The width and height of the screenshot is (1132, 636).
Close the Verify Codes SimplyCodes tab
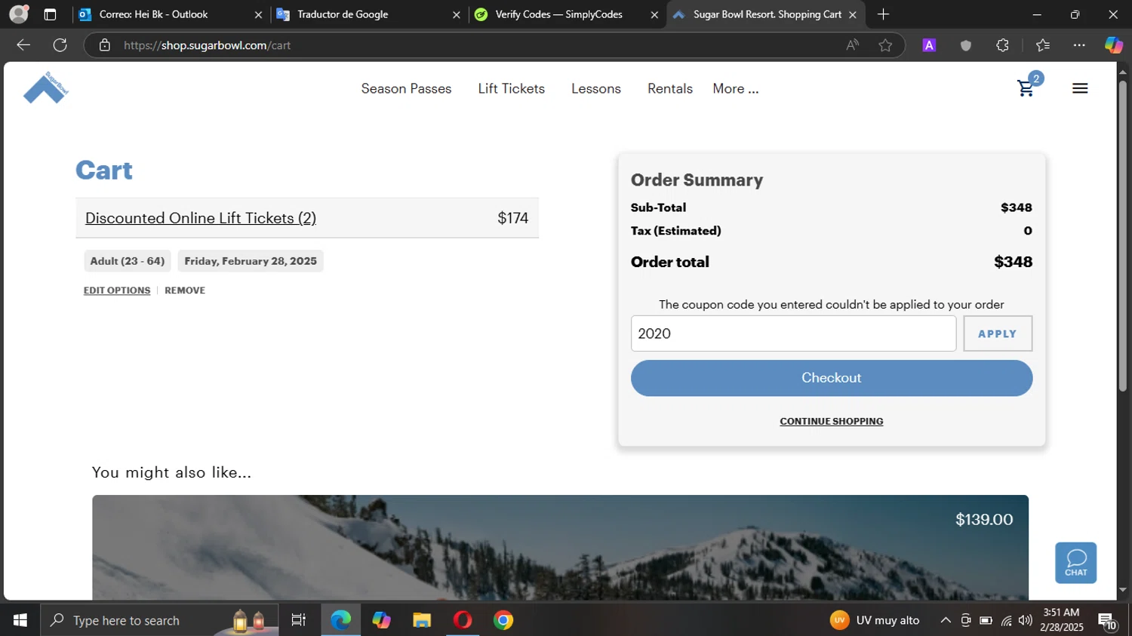[654, 14]
